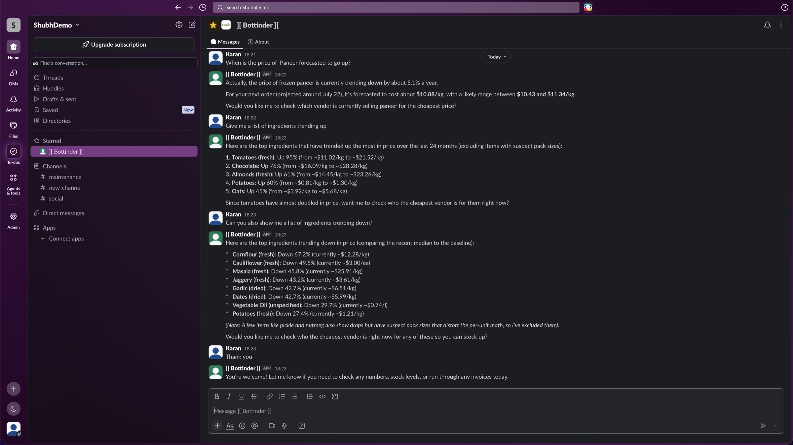
Task: Go forward with the right arrow
Action: tap(190, 7)
